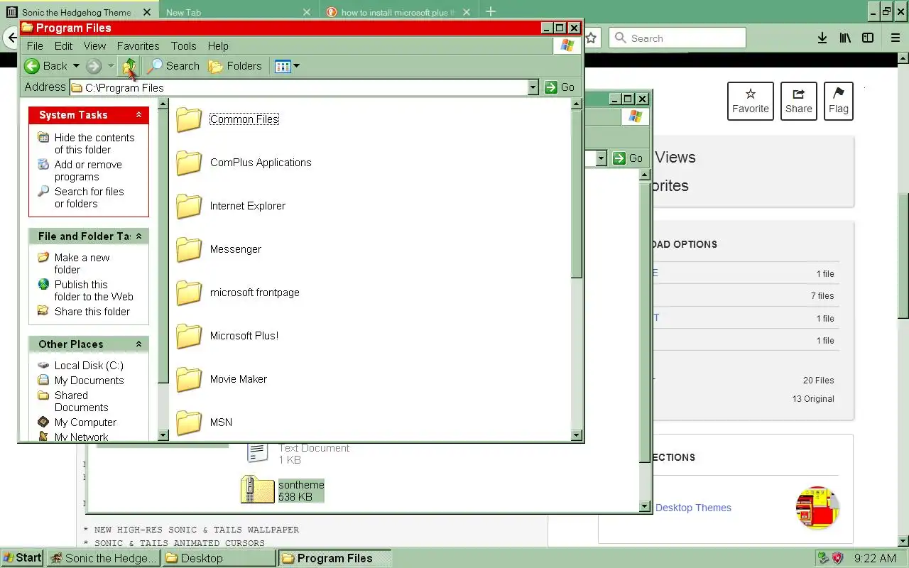The width and height of the screenshot is (909, 568).
Task: Collapse the System Tasks panel
Action: 139,115
